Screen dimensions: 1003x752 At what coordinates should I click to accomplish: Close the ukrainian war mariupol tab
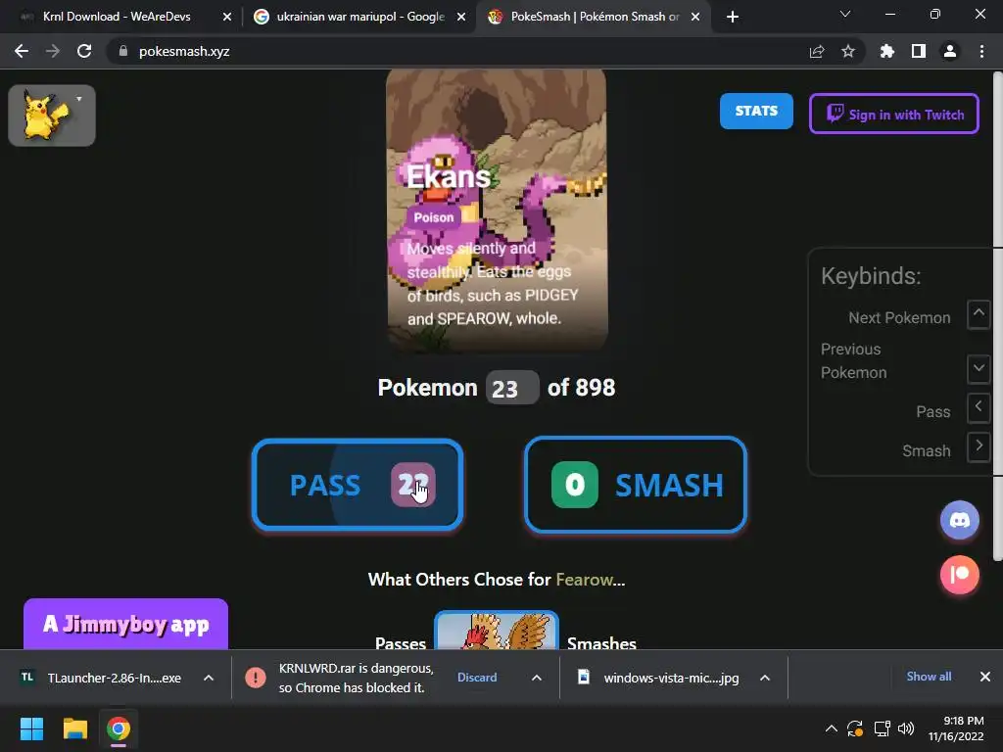click(x=461, y=17)
